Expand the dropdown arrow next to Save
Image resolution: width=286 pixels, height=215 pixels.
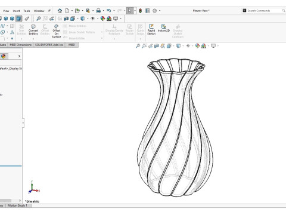pos(93,11)
